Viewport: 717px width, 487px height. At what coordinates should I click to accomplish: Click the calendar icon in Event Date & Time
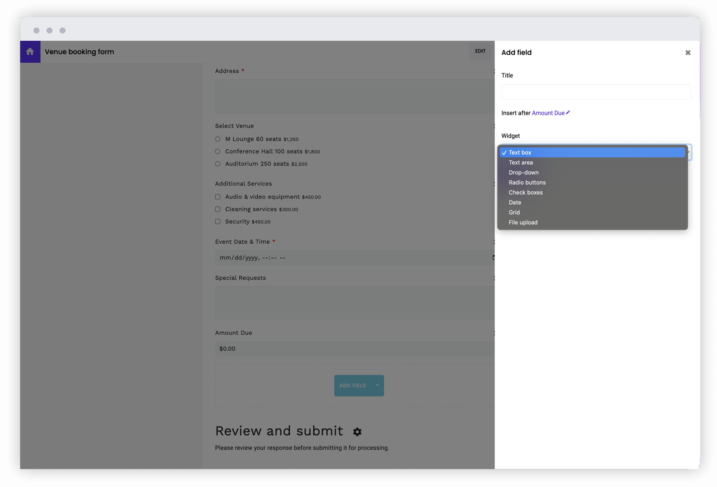(x=493, y=257)
